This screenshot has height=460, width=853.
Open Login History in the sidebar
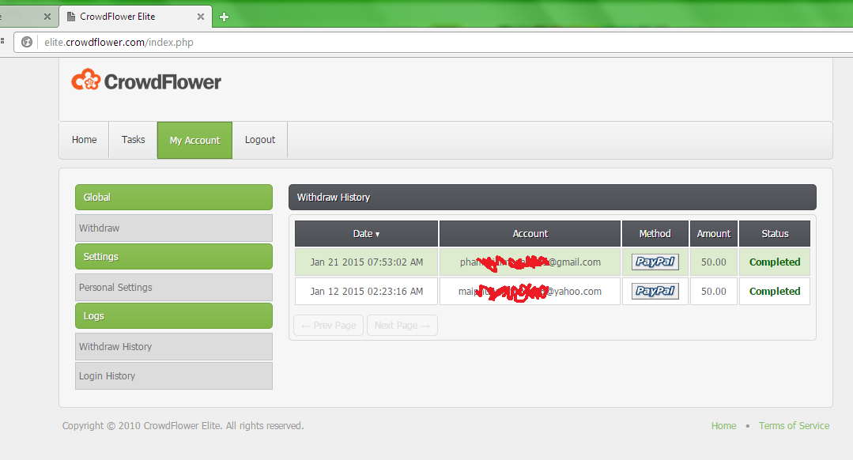coord(174,375)
